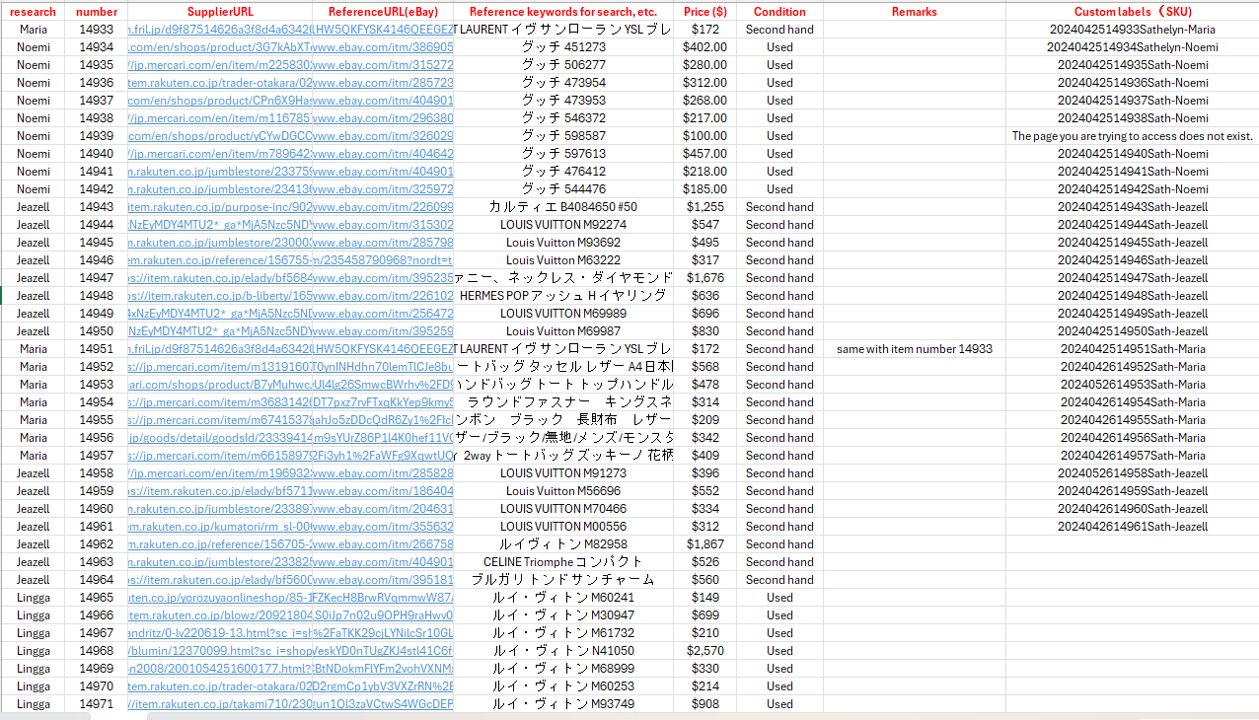Open the b-liberty supplier link for 14948

click(x=220, y=296)
